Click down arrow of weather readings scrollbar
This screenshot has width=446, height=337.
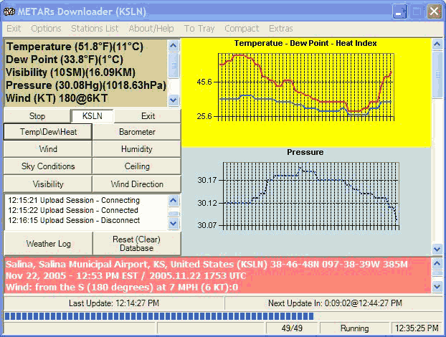point(174,100)
